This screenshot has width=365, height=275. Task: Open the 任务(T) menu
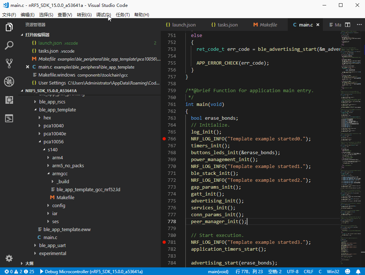123,15
